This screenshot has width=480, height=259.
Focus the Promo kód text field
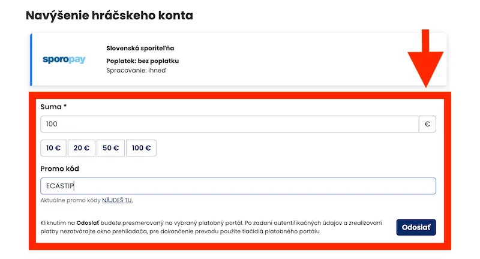238,186
